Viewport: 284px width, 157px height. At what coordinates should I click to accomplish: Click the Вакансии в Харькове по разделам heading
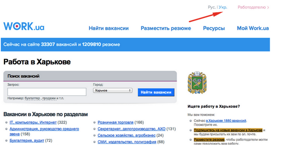pos(46,114)
